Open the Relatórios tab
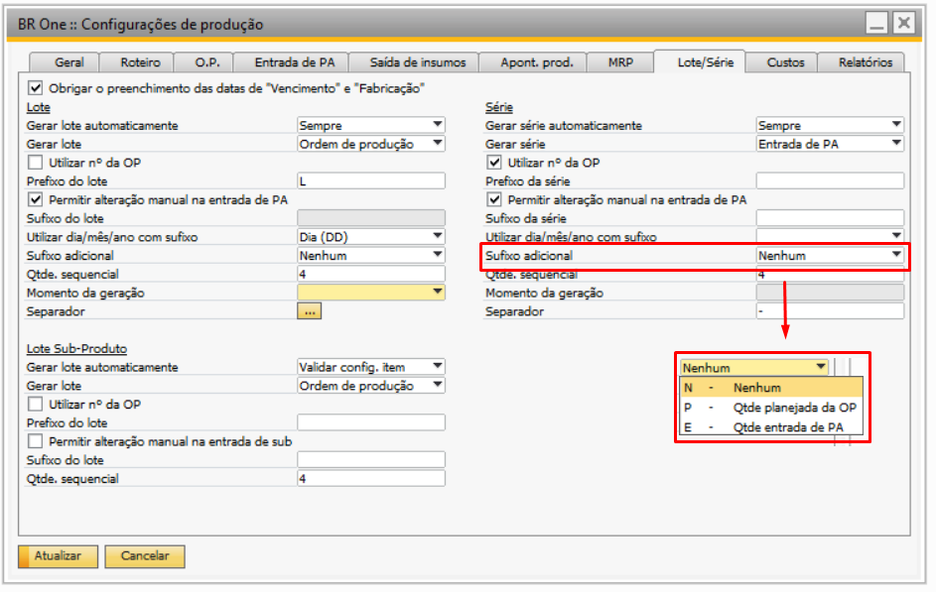Screen dimensions: 936x596 pos(865,62)
